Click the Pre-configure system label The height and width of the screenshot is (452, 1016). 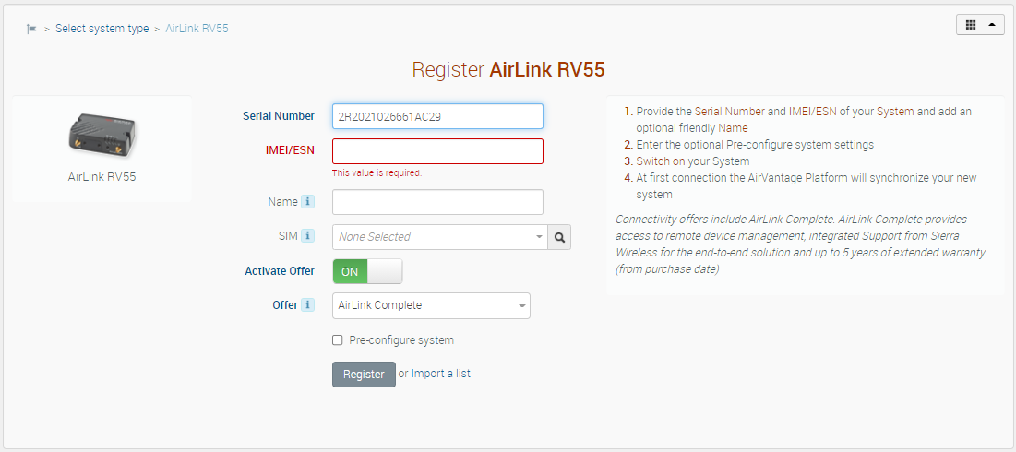(x=401, y=340)
